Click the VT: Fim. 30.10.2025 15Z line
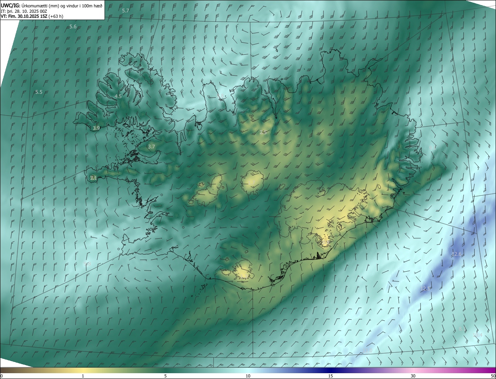496x379 pixels. (32, 16)
